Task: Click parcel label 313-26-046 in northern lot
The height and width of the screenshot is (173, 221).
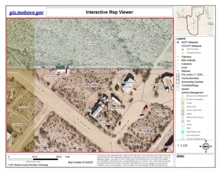Action: tap(90, 43)
